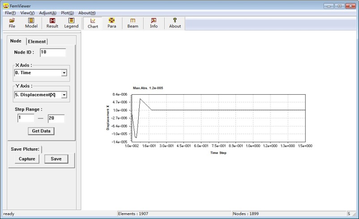Switch to the Element tab
Image resolution: width=359 pixels, height=219 pixels.
click(37, 42)
